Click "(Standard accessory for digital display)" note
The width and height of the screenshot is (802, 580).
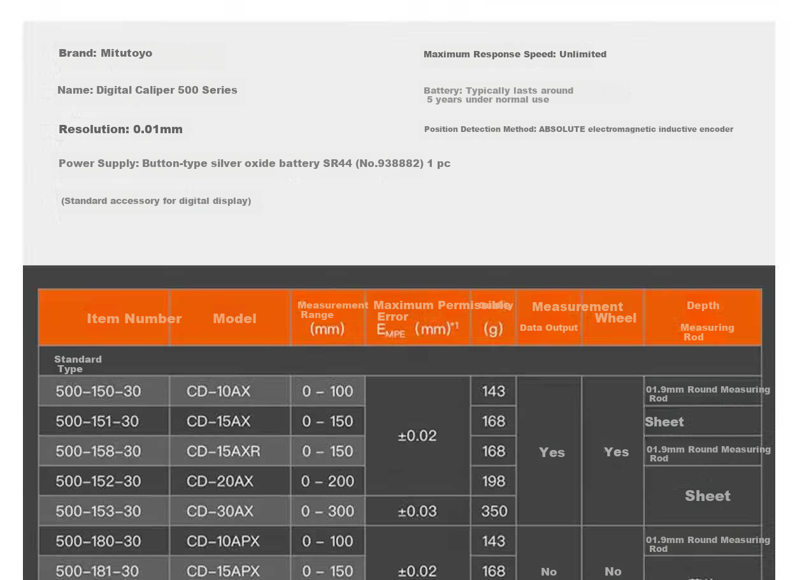pyautogui.click(x=156, y=201)
